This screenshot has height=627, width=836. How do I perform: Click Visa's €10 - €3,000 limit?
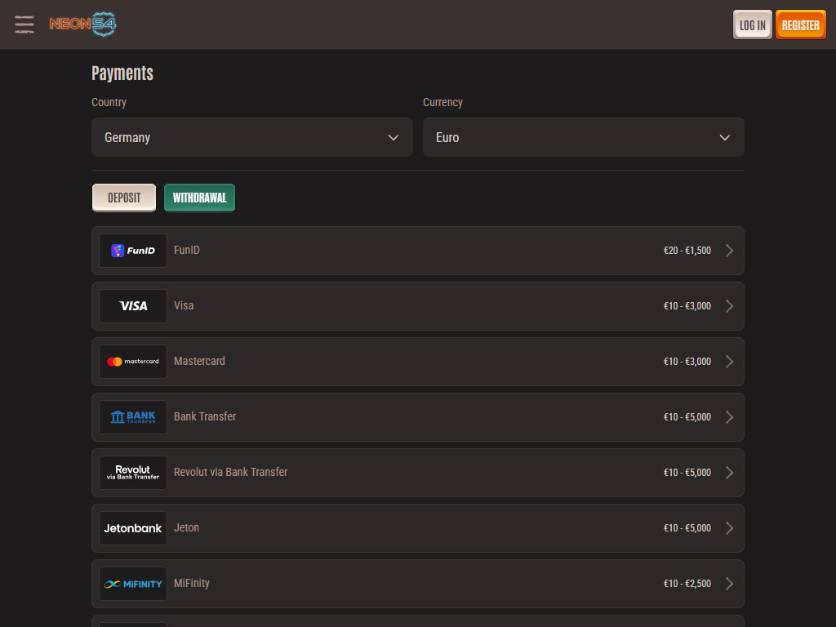pos(687,306)
